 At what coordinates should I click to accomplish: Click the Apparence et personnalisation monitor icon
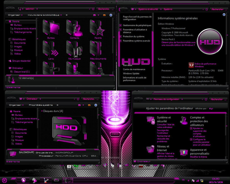(184, 153)
